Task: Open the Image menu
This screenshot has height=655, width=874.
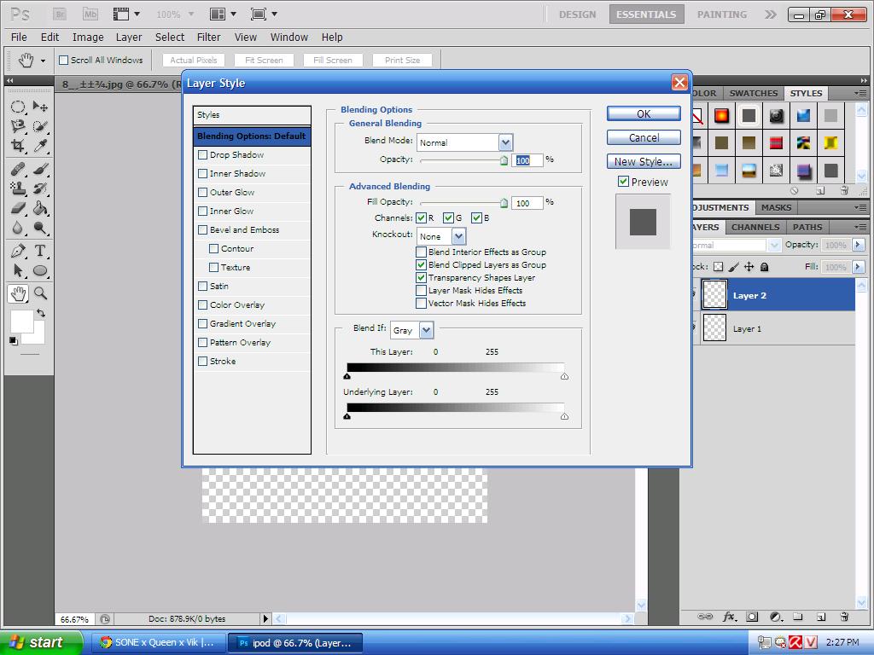Action: click(88, 38)
